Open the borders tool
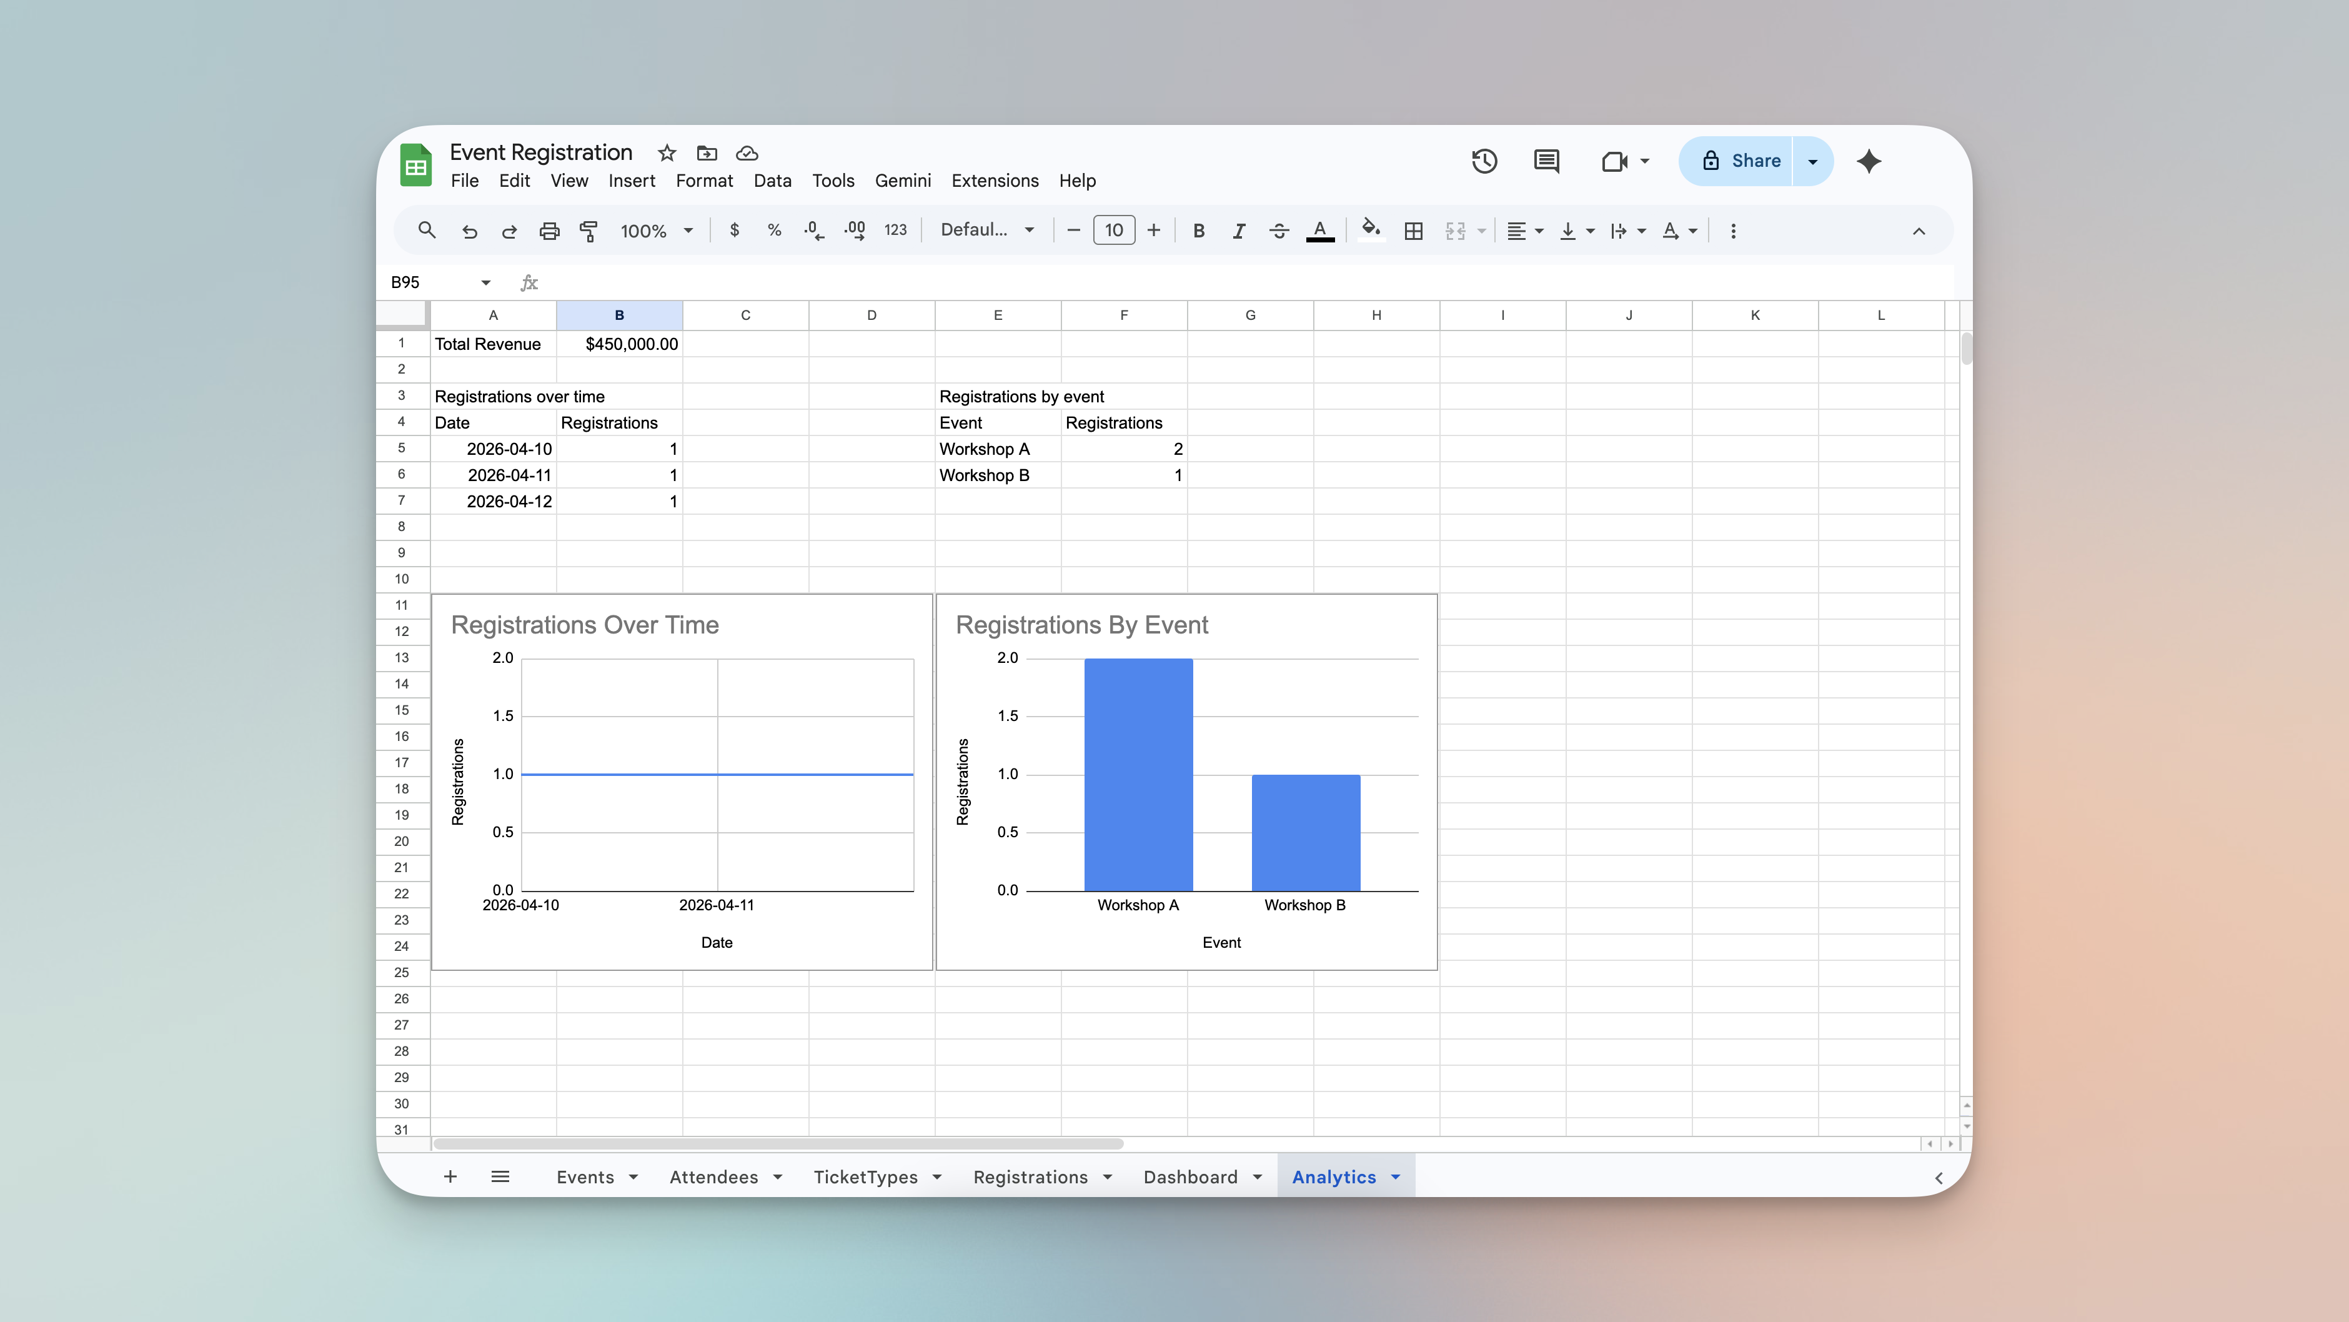 click(1413, 232)
